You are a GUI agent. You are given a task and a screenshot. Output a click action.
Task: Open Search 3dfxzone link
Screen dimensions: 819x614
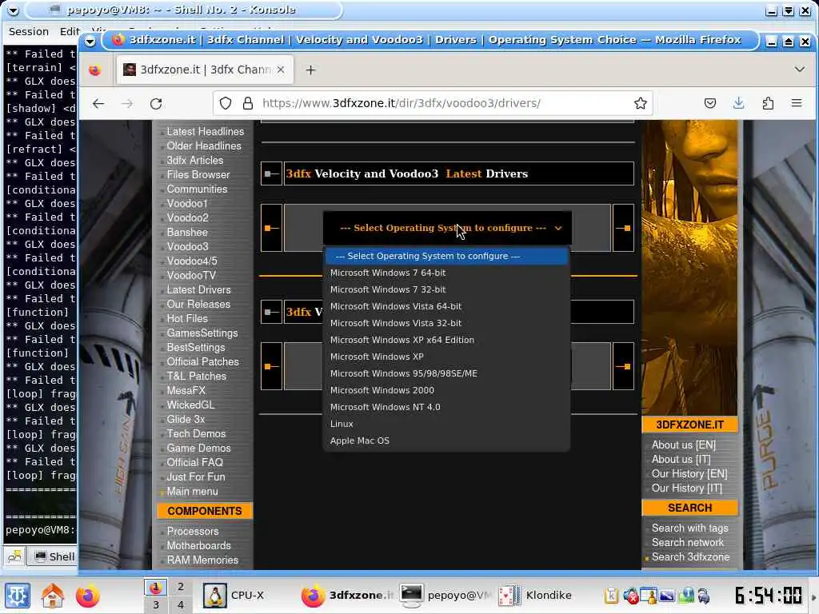690,557
